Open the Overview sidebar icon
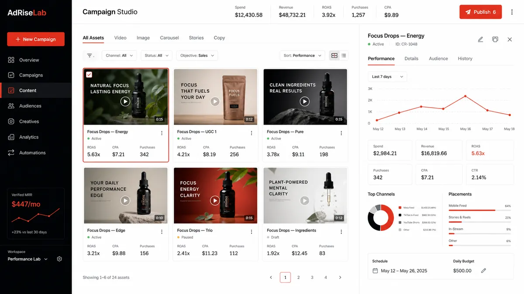 tap(11, 60)
